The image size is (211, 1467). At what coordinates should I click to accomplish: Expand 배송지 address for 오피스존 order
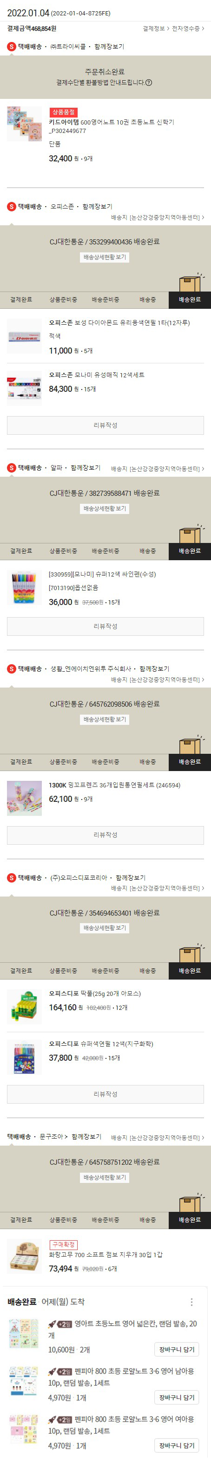(158, 217)
